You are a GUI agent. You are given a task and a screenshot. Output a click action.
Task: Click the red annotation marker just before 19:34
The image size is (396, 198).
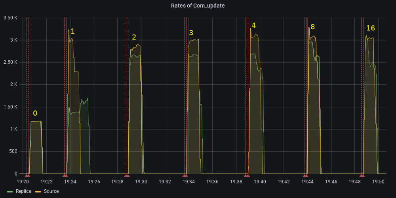click(185, 175)
